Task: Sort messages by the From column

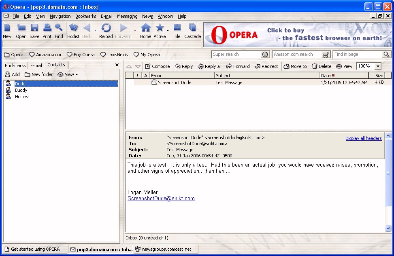Action: pos(182,76)
